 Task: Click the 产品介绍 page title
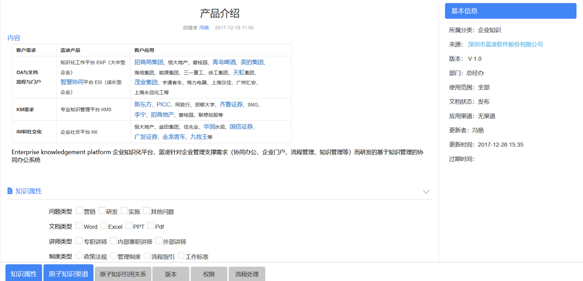(220, 13)
